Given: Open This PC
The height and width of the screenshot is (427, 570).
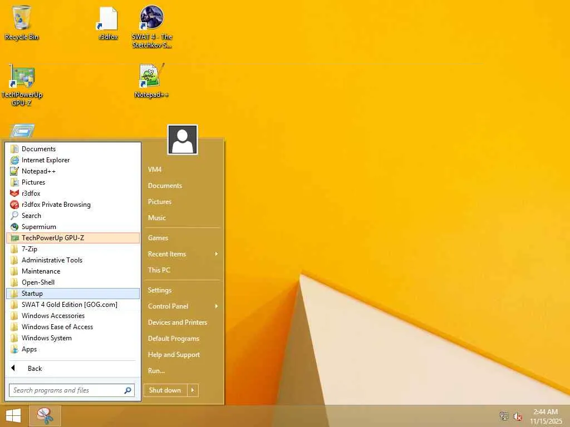Looking at the screenshot, I should (x=183, y=270).
